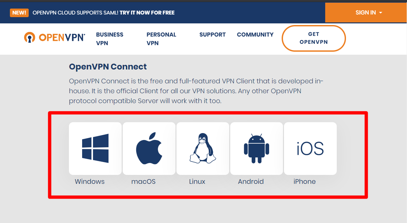The width and height of the screenshot is (407, 223).
Task: Click the OpenVPN logo in header
Action: [55, 38]
